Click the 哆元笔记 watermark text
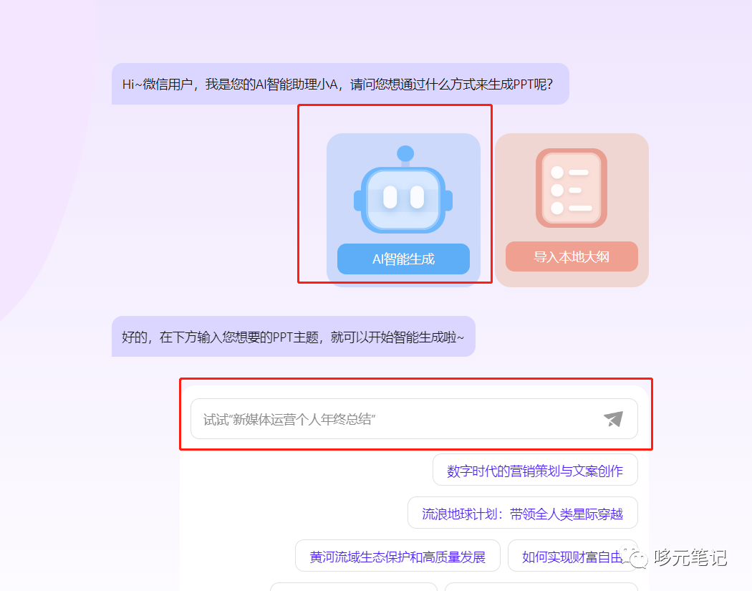The width and height of the screenshot is (752, 591). (x=690, y=557)
